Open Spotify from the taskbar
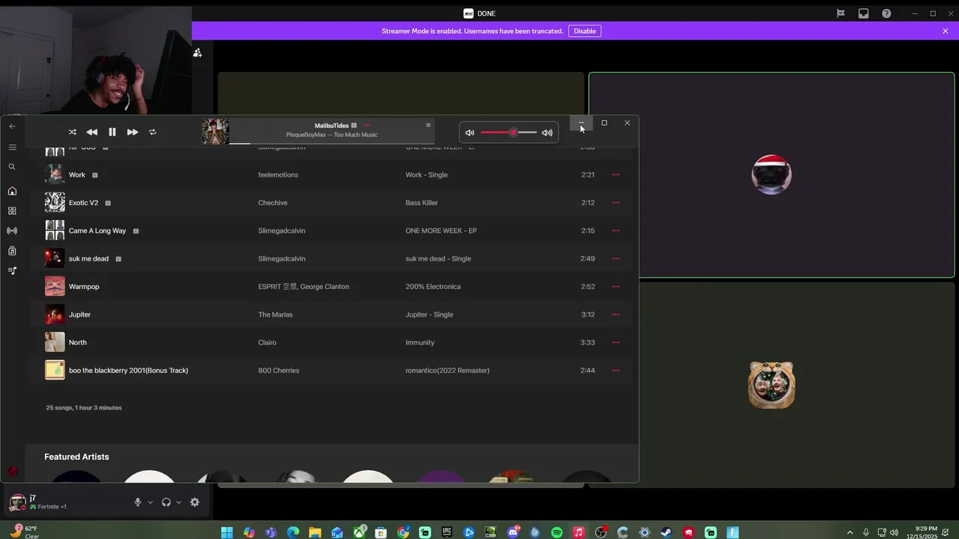 pyautogui.click(x=557, y=532)
